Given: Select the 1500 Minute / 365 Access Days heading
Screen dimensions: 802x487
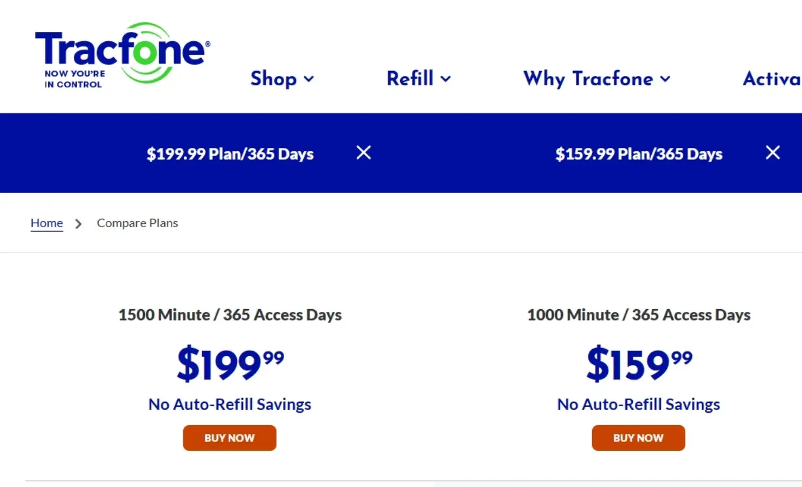Looking at the screenshot, I should [230, 315].
